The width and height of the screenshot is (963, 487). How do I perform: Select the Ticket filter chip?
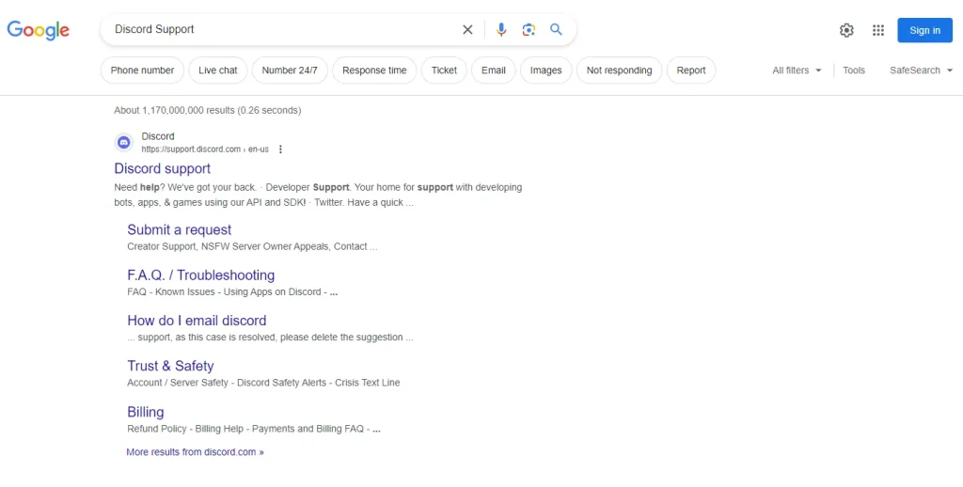(444, 70)
